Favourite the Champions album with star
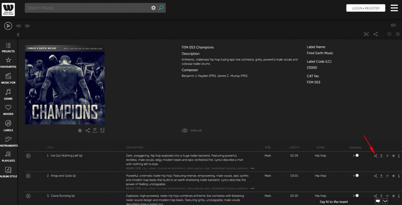The image size is (402, 205). 80,131
